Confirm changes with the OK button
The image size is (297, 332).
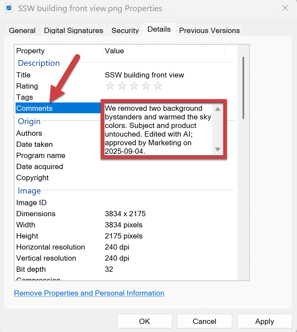(144, 321)
